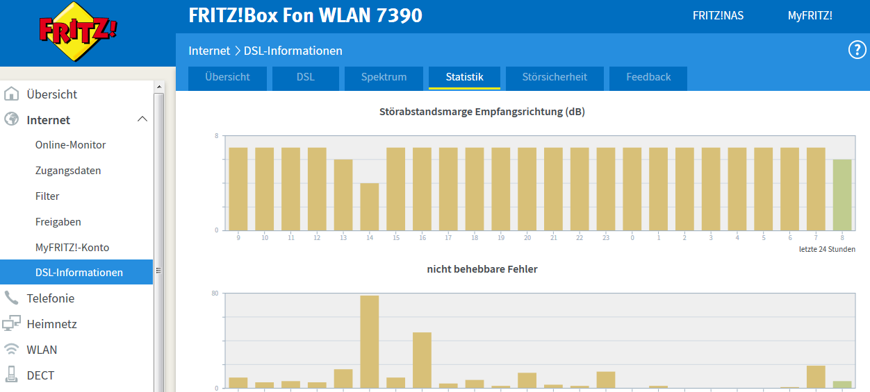
Task: Click the network computers icon for Heimnetz
Action: (x=11, y=323)
